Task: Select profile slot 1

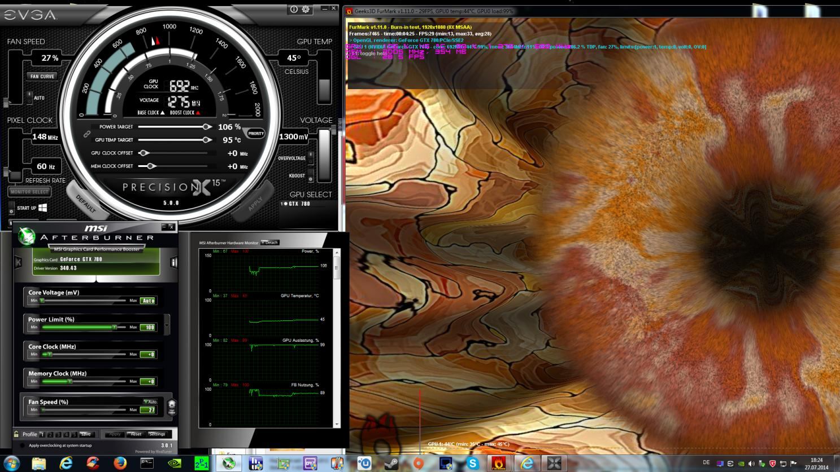Action: 42,434
